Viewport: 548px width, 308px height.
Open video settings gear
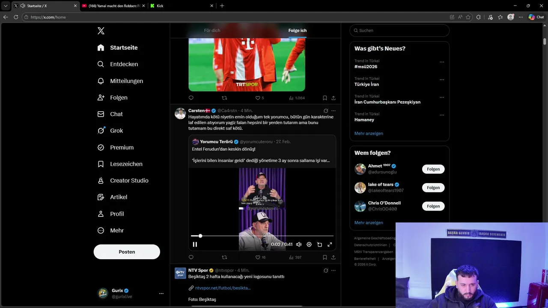309,245
